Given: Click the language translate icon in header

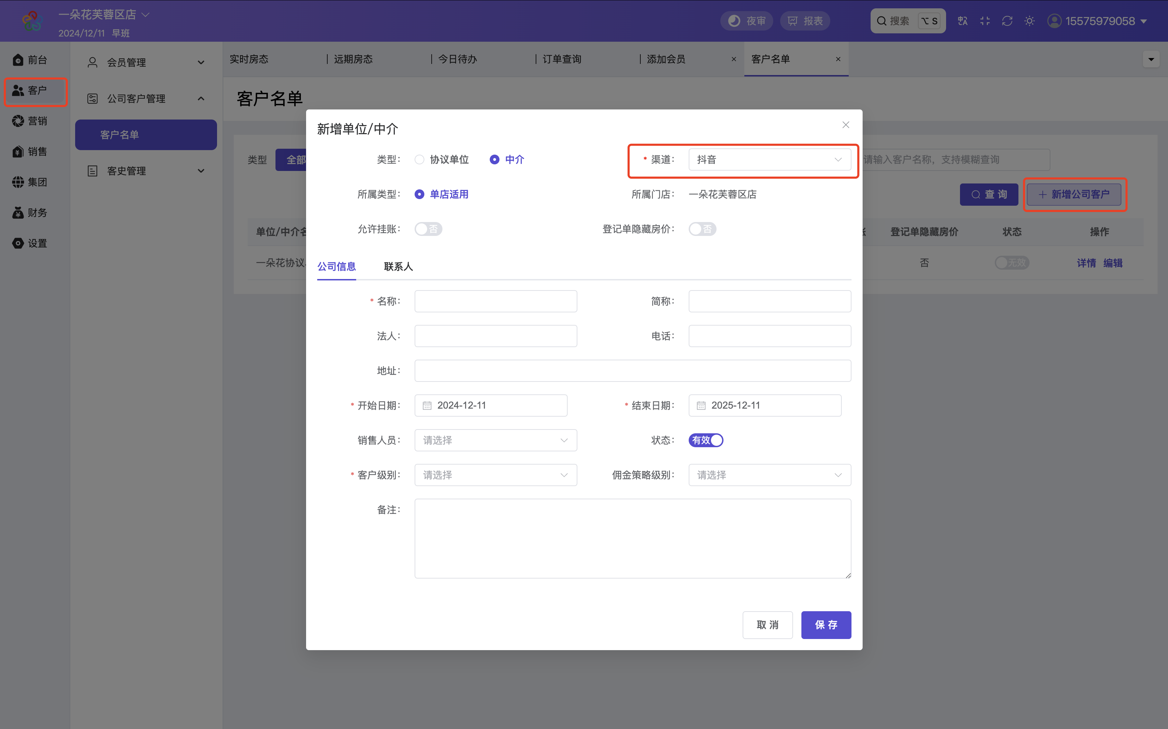Looking at the screenshot, I should coord(963,21).
